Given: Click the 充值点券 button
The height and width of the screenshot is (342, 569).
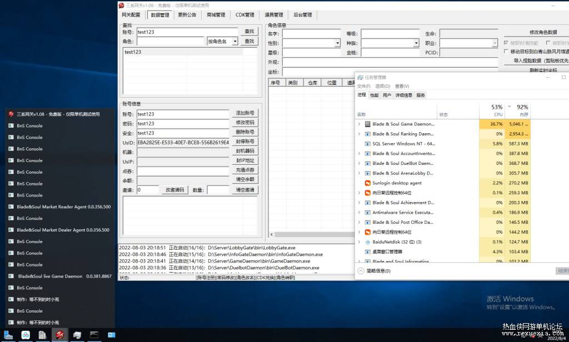Looking at the screenshot, I should [x=245, y=170].
